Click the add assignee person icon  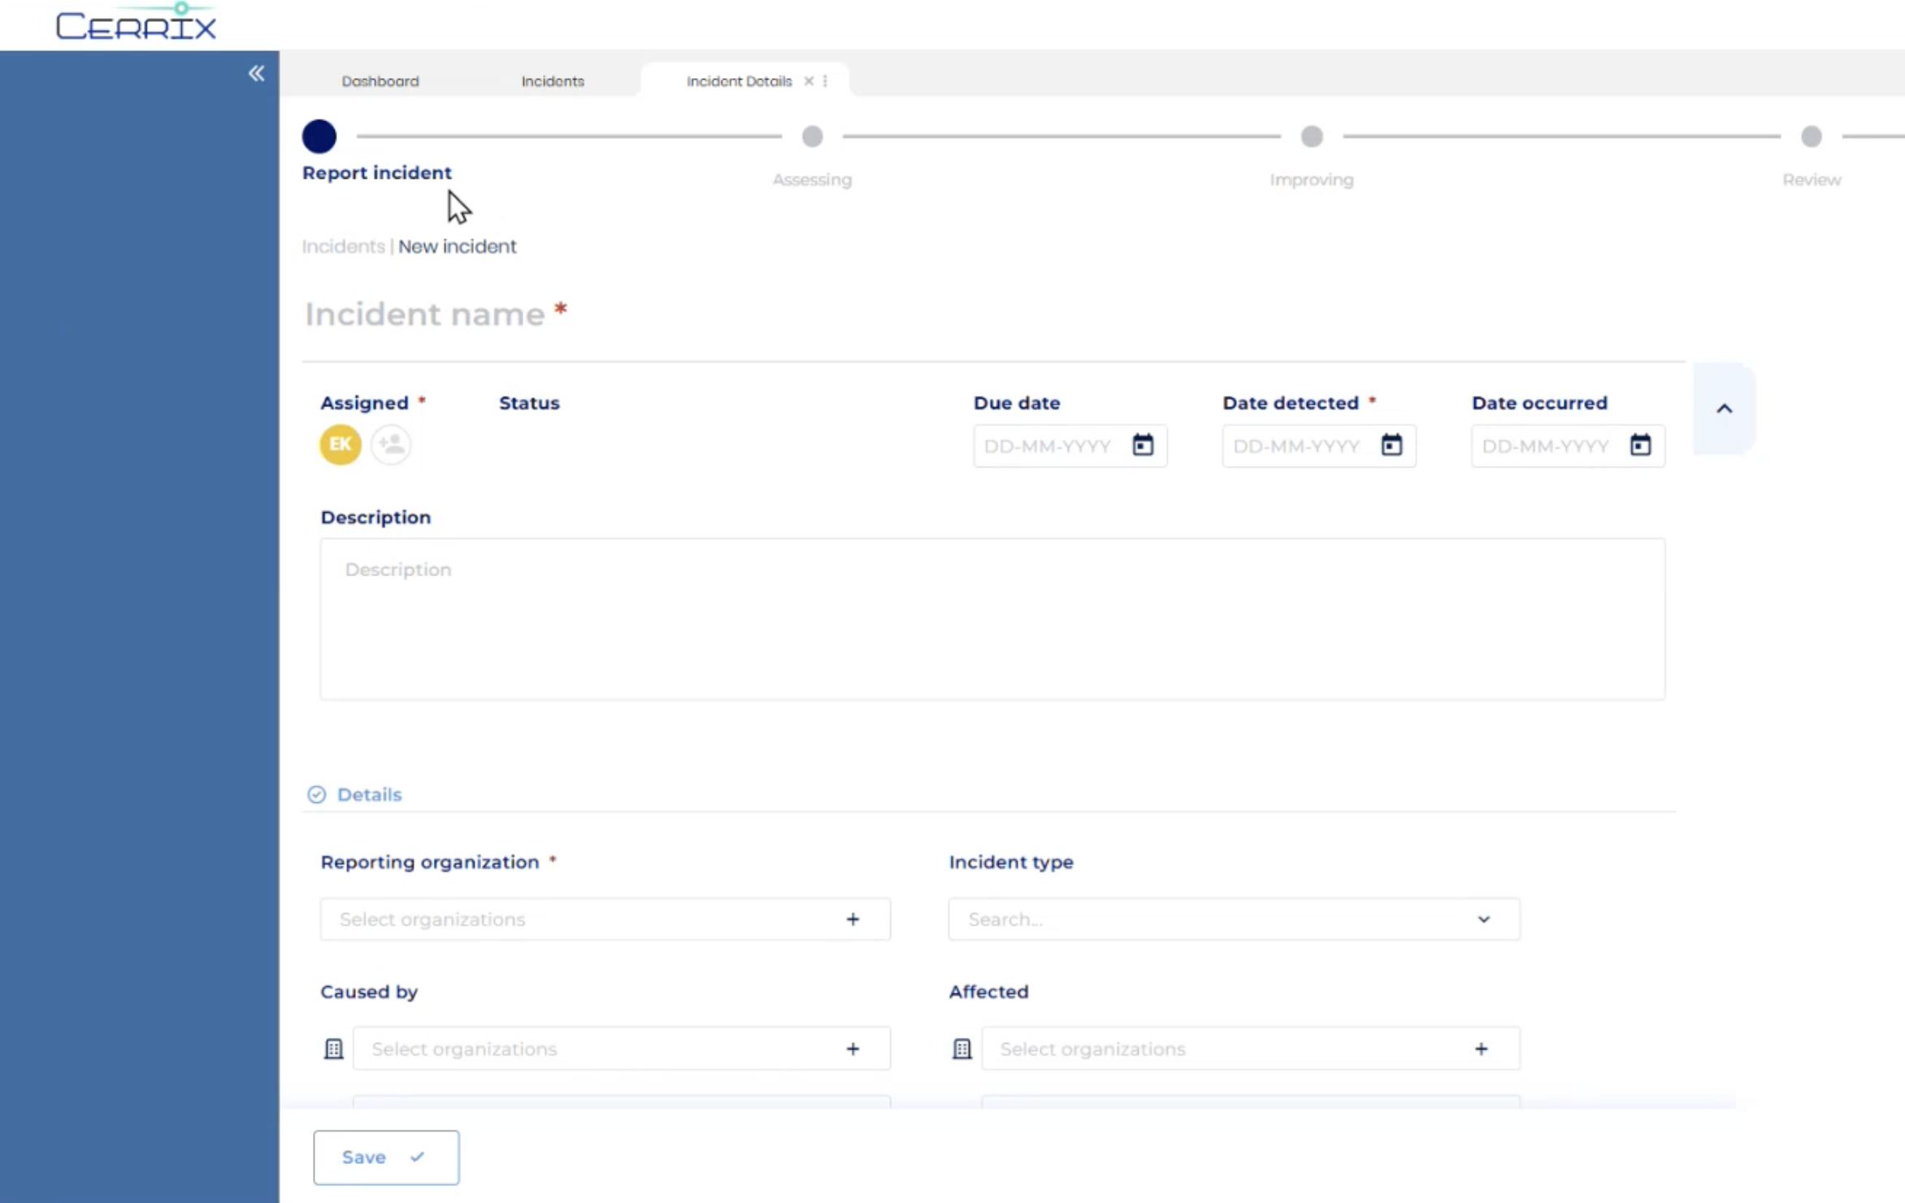[x=391, y=445]
